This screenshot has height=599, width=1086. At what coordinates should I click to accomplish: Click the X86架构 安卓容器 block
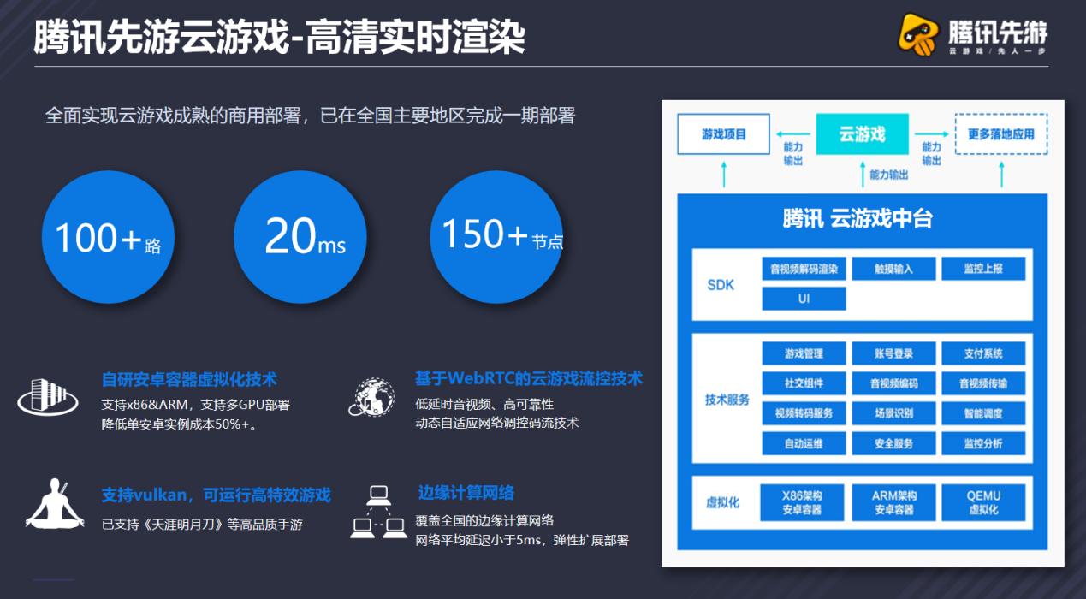coord(804,502)
